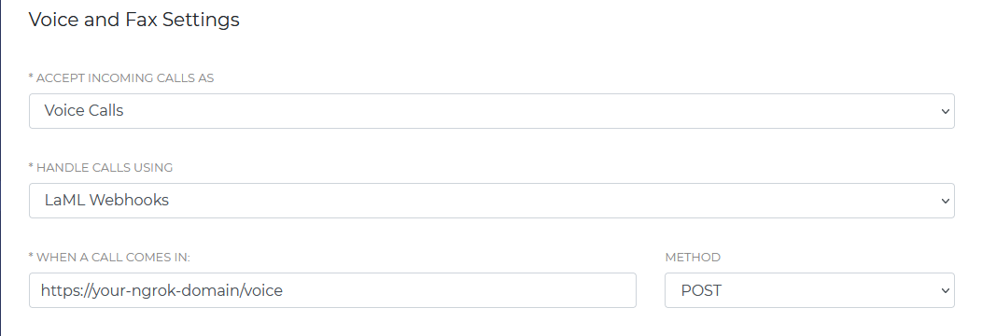Click the chevron on Voice Calls dropdown

(x=945, y=111)
